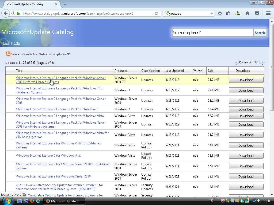Open 2021-10 Cumulative Security Update KB5006671 link
Screen dimensions: 274x205
pyautogui.click(x=59, y=187)
